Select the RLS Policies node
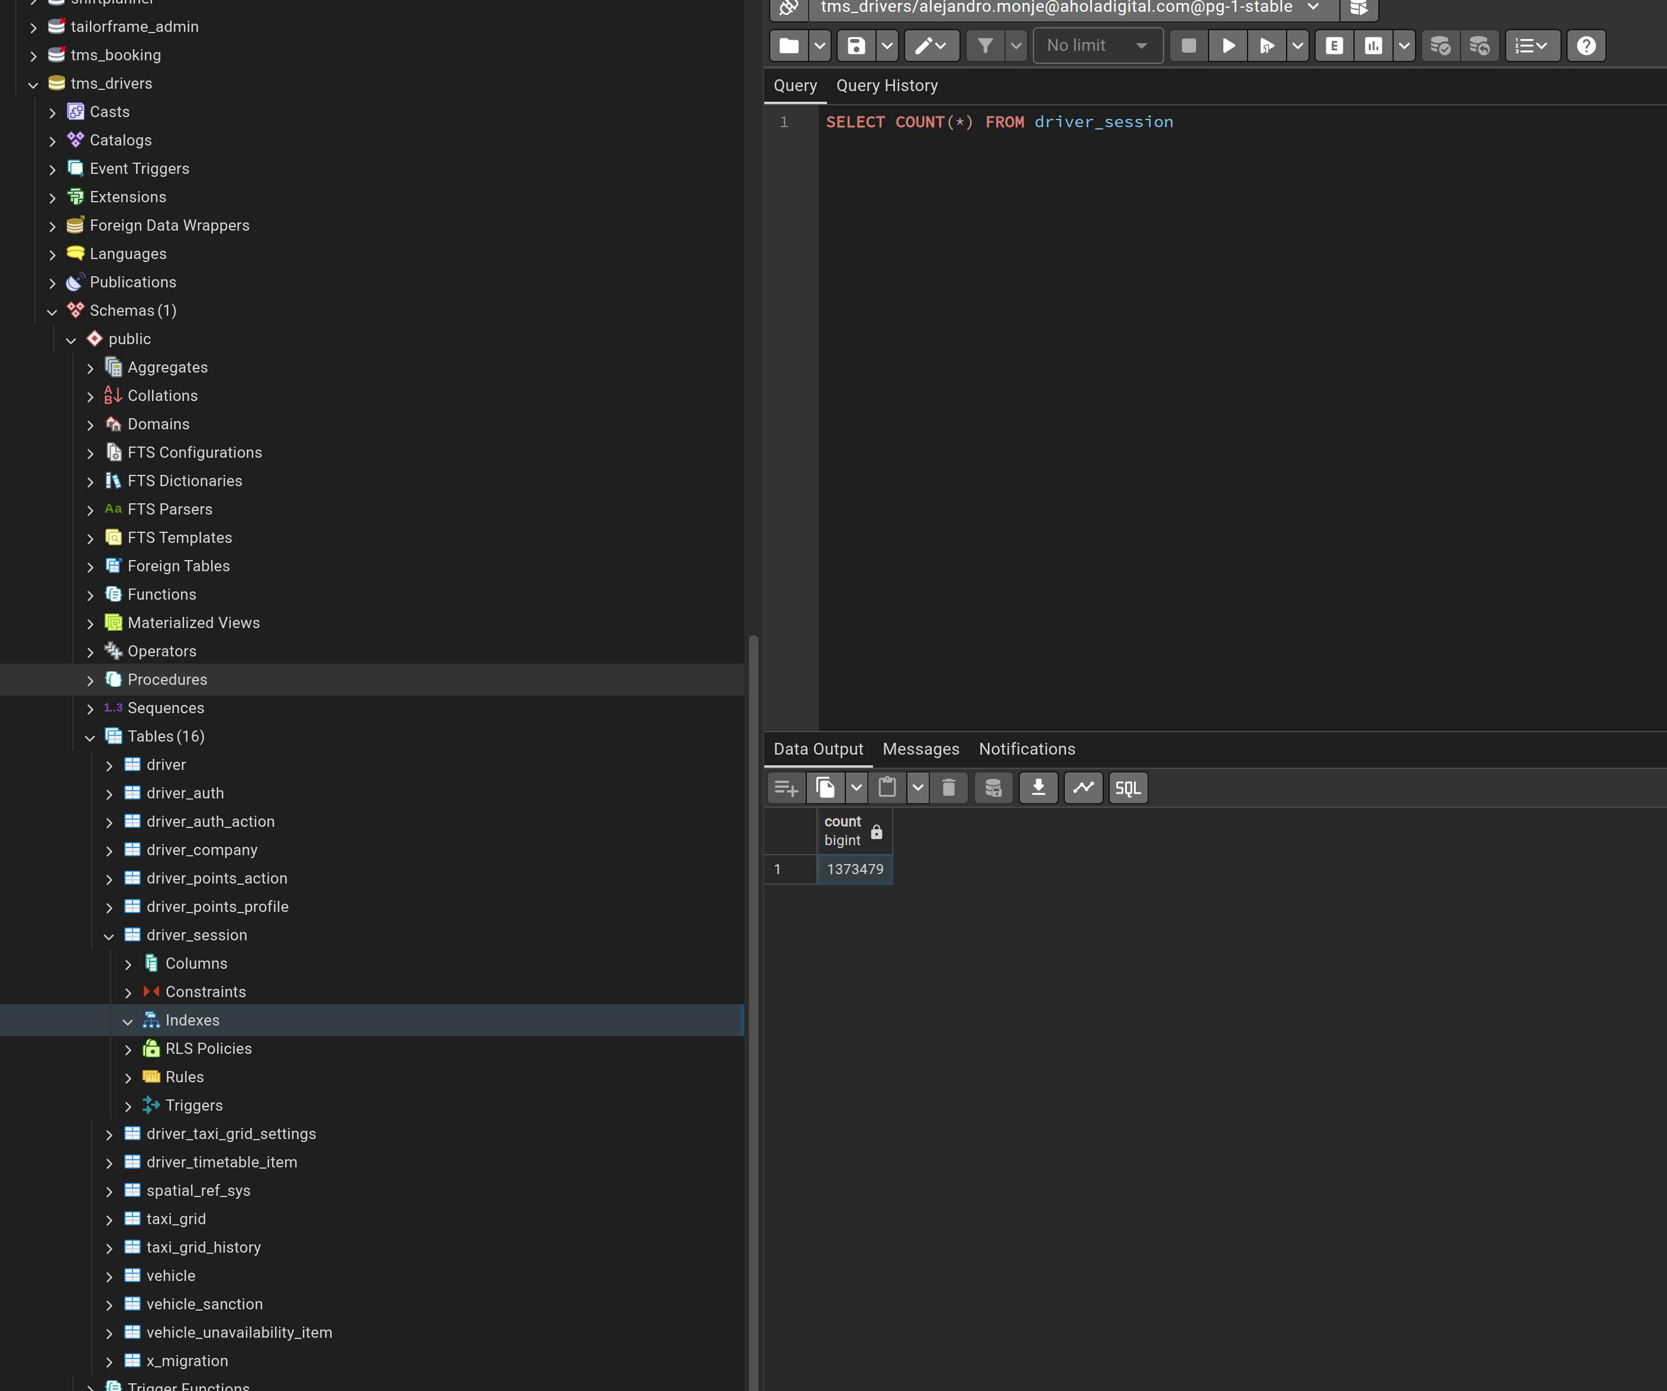The height and width of the screenshot is (1391, 1667). [209, 1049]
